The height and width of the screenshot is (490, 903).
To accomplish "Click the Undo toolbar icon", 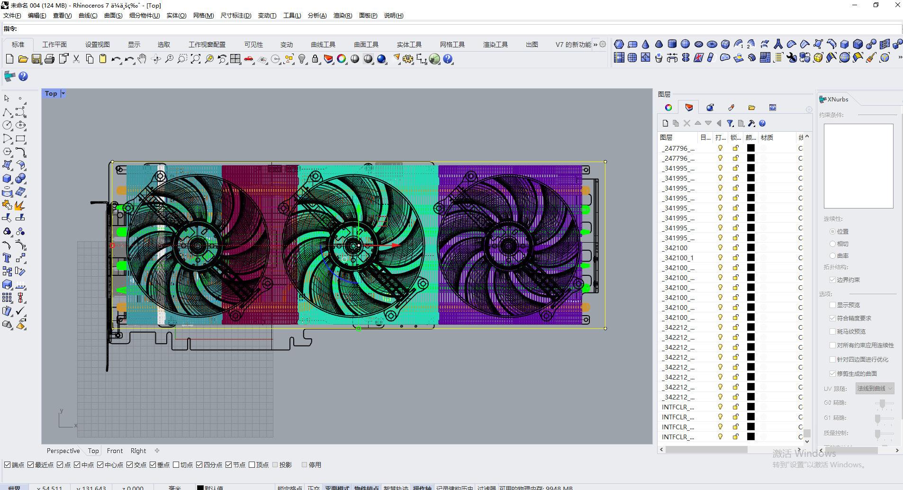I will coord(116,59).
